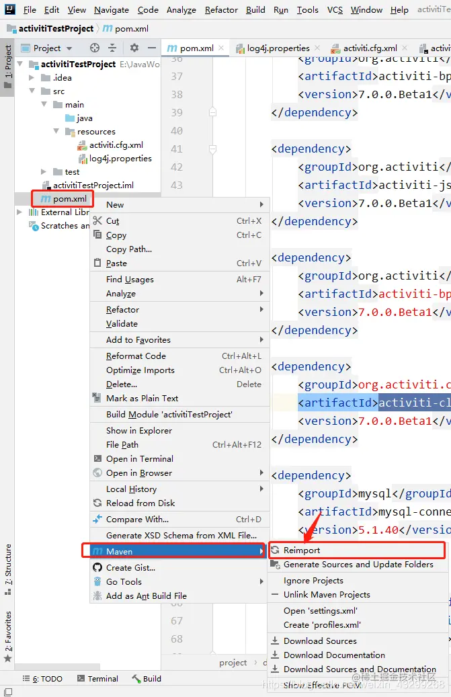Click the Mark as Plain Text icon
Screen dimensions: 451x697
tap(96, 397)
